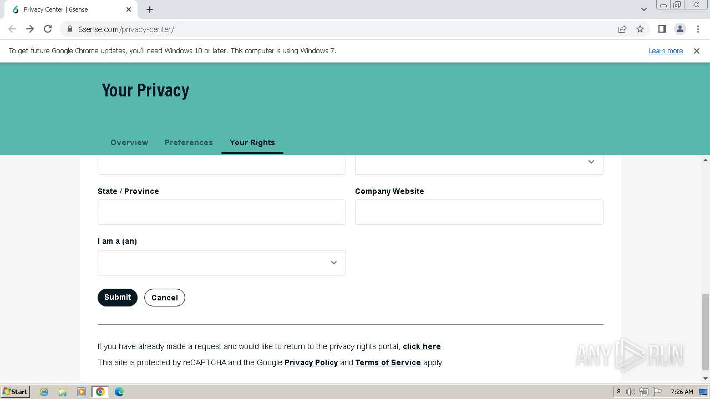This screenshot has height=399, width=710.
Task: Open the Windows Start button
Action: (16, 391)
